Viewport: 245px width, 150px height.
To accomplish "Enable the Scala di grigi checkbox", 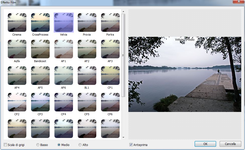I will coord(6,145).
